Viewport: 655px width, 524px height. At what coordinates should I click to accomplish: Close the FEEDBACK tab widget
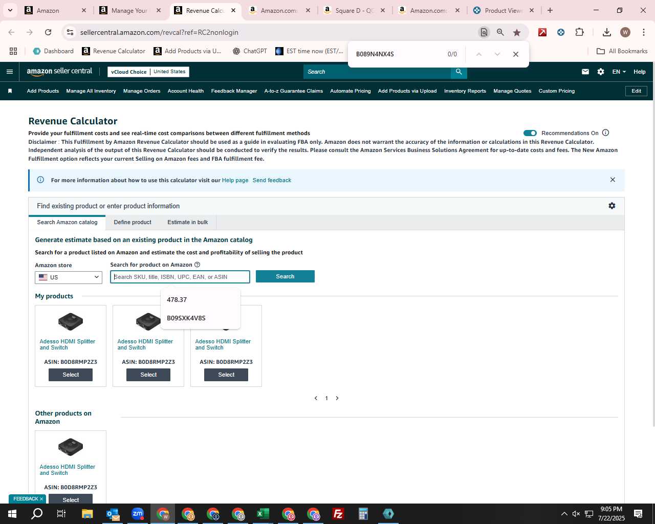[x=41, y=499]
